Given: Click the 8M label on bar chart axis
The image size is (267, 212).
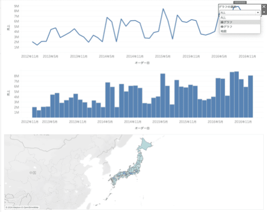Looking at the screenshot, I should (17, 76).
